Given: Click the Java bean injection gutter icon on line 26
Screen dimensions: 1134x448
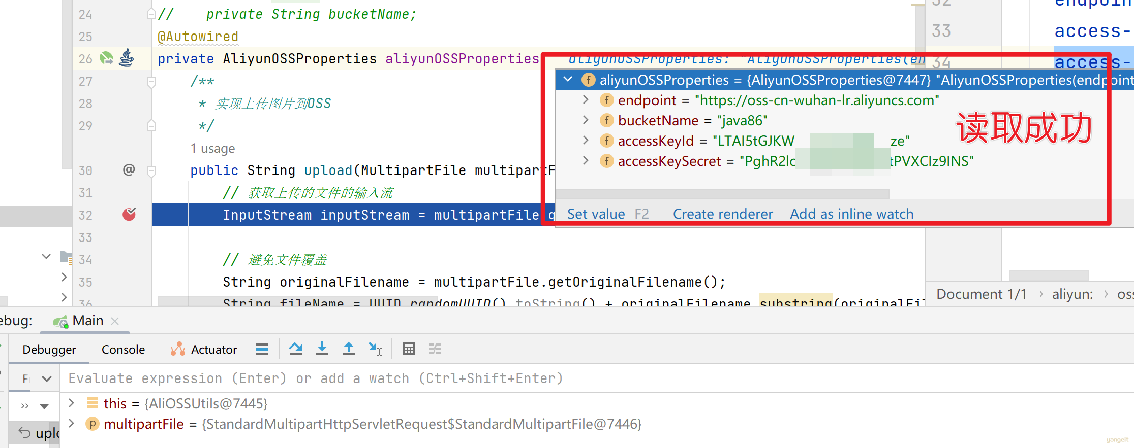Looking at the screenshot, I should coord(127,58).
